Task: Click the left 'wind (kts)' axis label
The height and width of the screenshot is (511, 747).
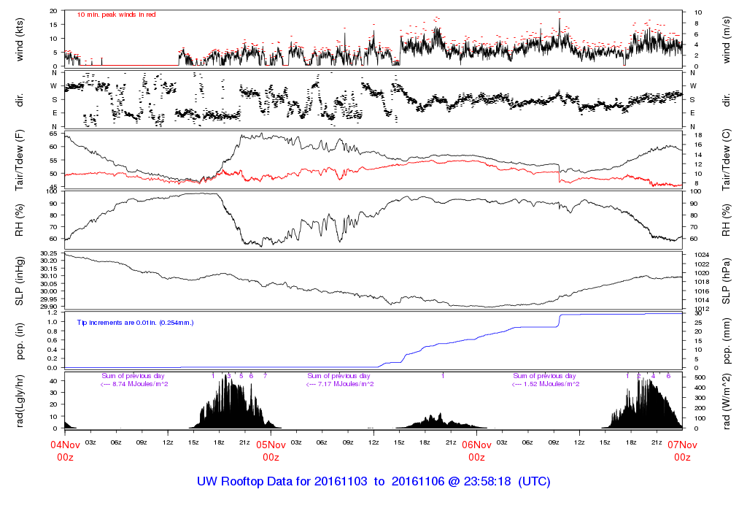Action: coord(20,40)
